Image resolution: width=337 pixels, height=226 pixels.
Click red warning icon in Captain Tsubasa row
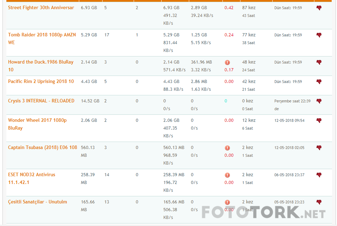(x=227, y=148)
